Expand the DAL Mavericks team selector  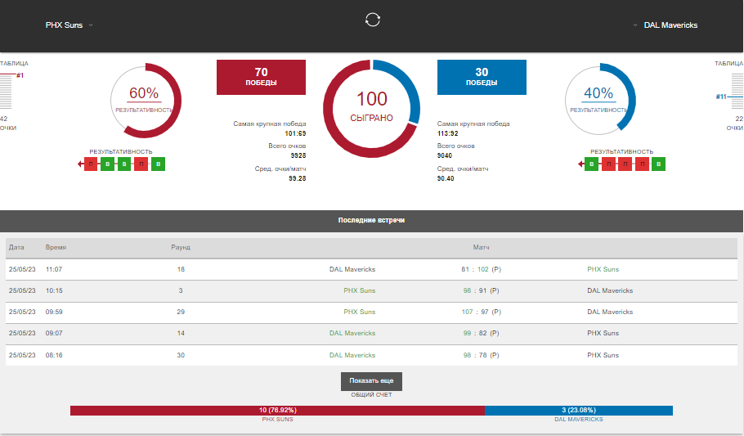coord(666,25)
